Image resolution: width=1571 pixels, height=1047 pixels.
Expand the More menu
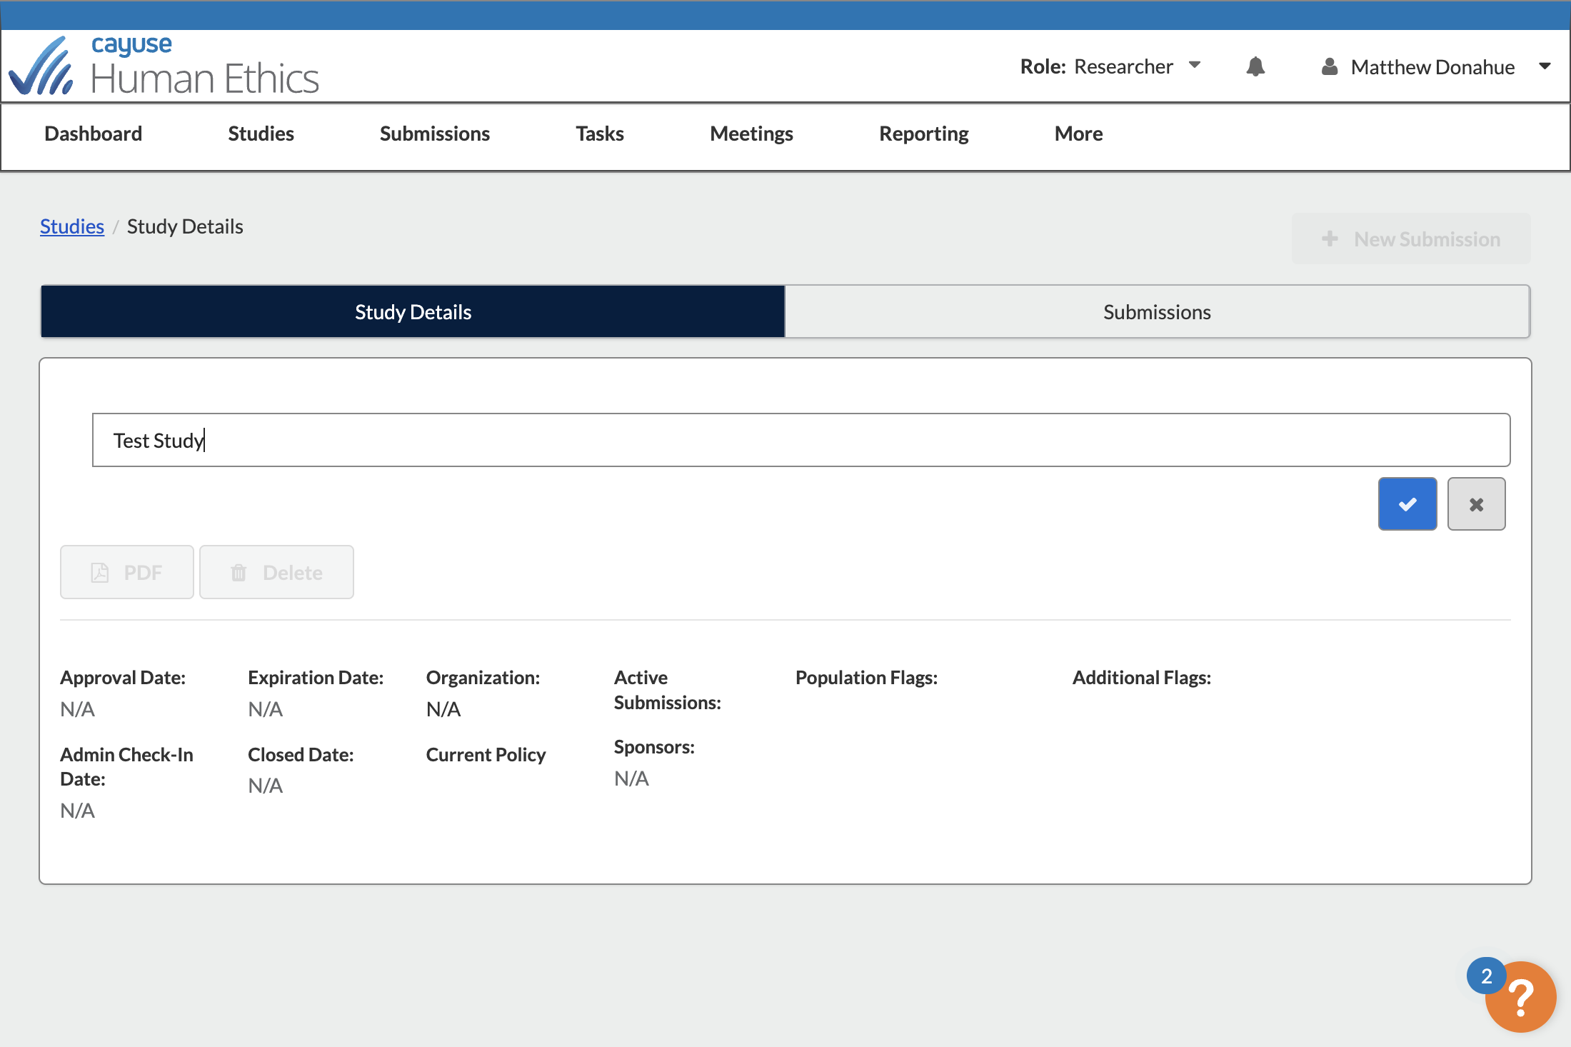1078,134
